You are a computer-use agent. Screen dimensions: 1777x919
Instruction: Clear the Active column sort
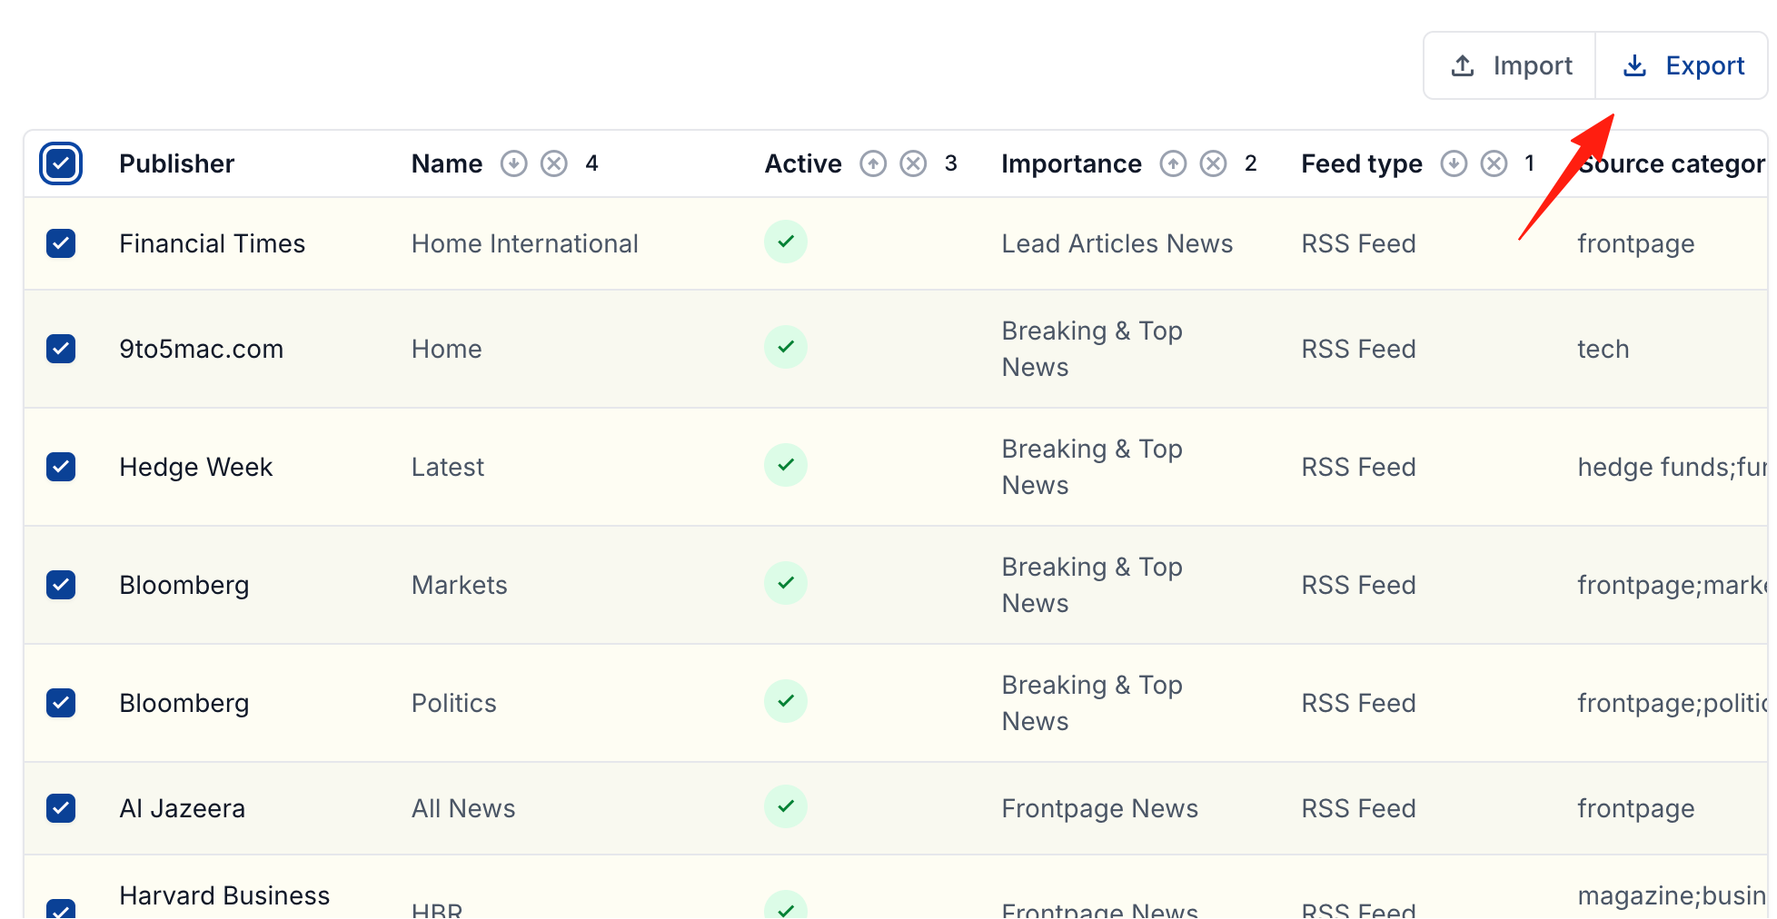pos(913,163)
